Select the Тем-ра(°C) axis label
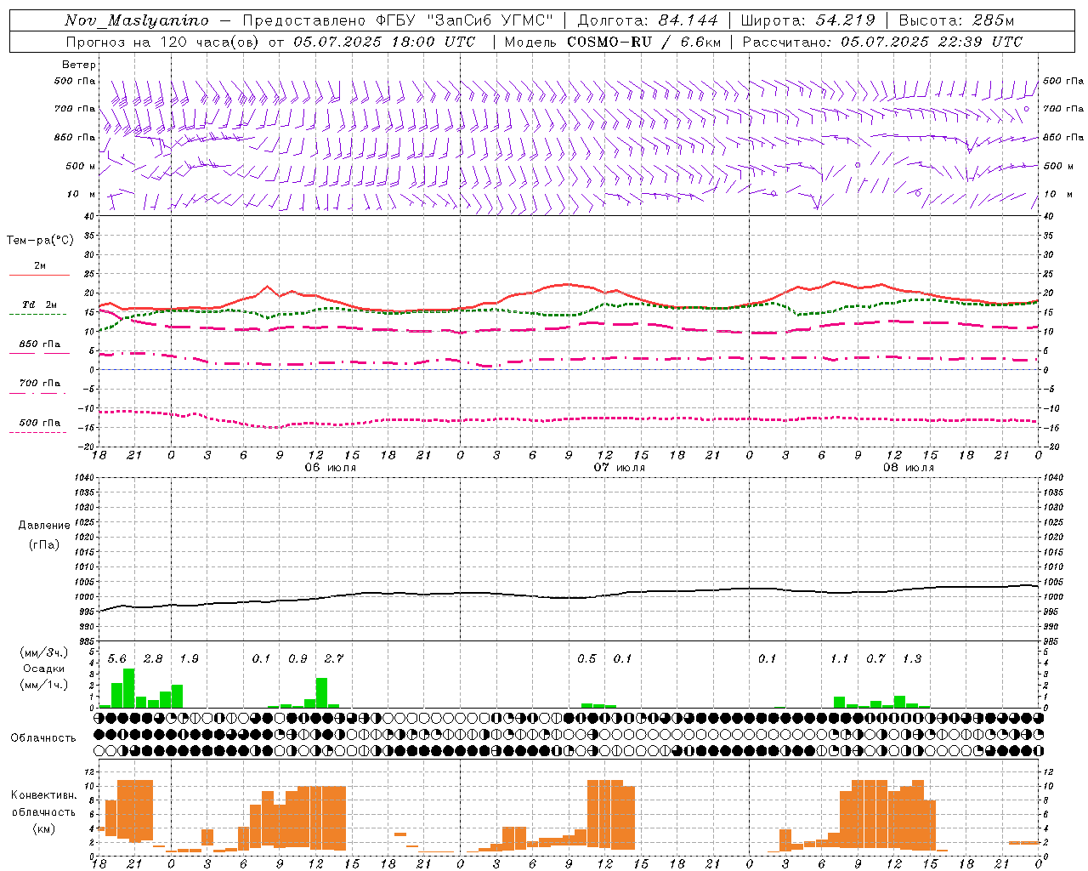Image resolution: width=1088 pixels, height=871 pixels. click(x=40, y=241)
